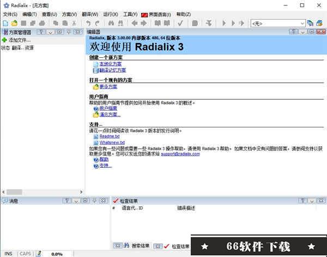Open the 方案(V) menu
The image size is (327, 257).
click(69, 14)
